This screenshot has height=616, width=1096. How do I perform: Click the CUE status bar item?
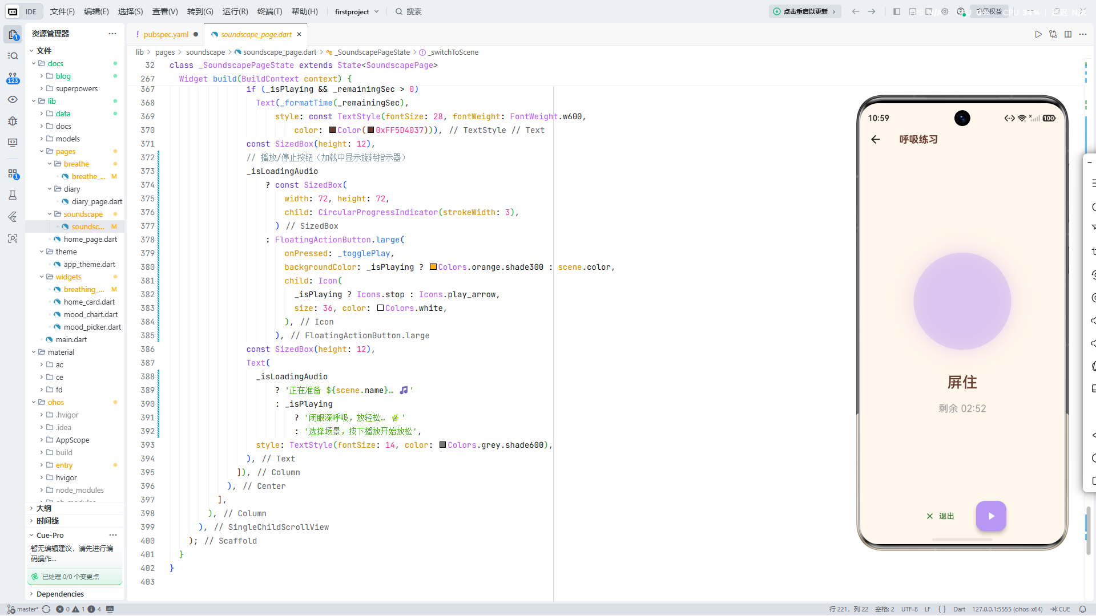[1060, 609]
